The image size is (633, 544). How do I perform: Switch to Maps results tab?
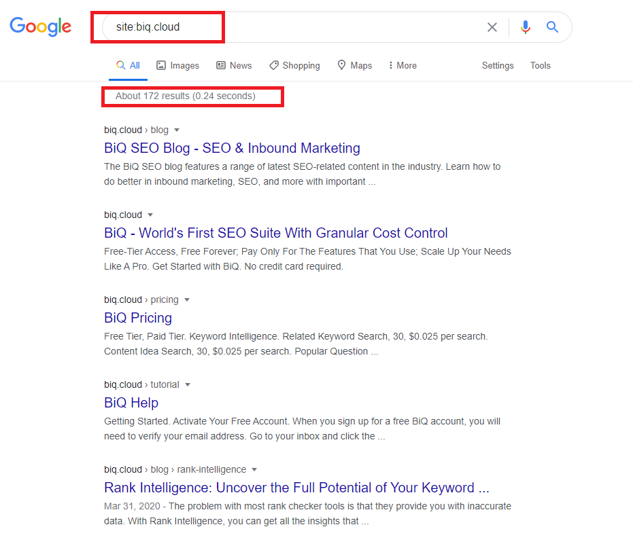coord(354,65)
